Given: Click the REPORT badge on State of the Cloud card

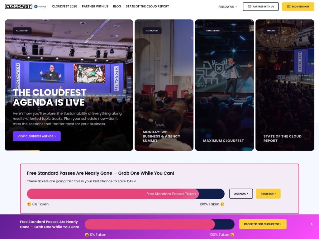Looking at the screenshot, I should (x=270, y=30).
